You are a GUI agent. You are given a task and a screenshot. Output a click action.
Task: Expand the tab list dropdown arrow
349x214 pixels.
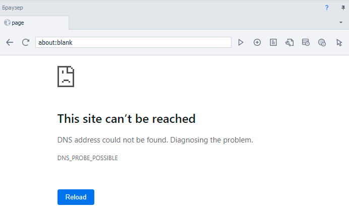pyautogui.click(x=341, y=23)
